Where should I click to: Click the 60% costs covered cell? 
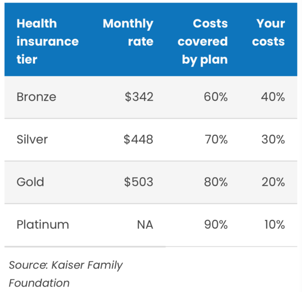[x=216, y=97]
